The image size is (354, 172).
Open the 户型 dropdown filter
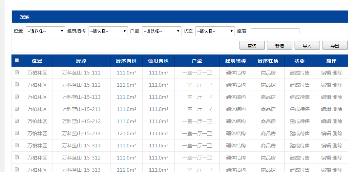tap(162, 31)
